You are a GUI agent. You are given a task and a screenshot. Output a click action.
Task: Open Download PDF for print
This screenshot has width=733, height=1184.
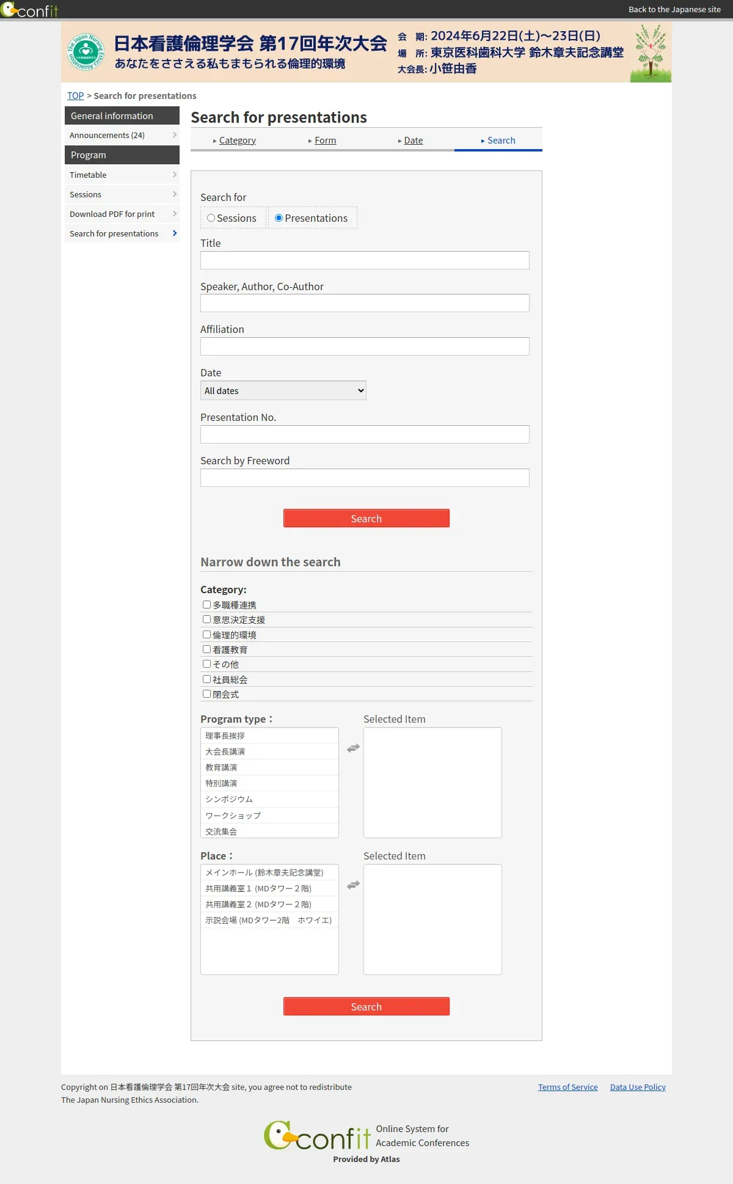122,214
